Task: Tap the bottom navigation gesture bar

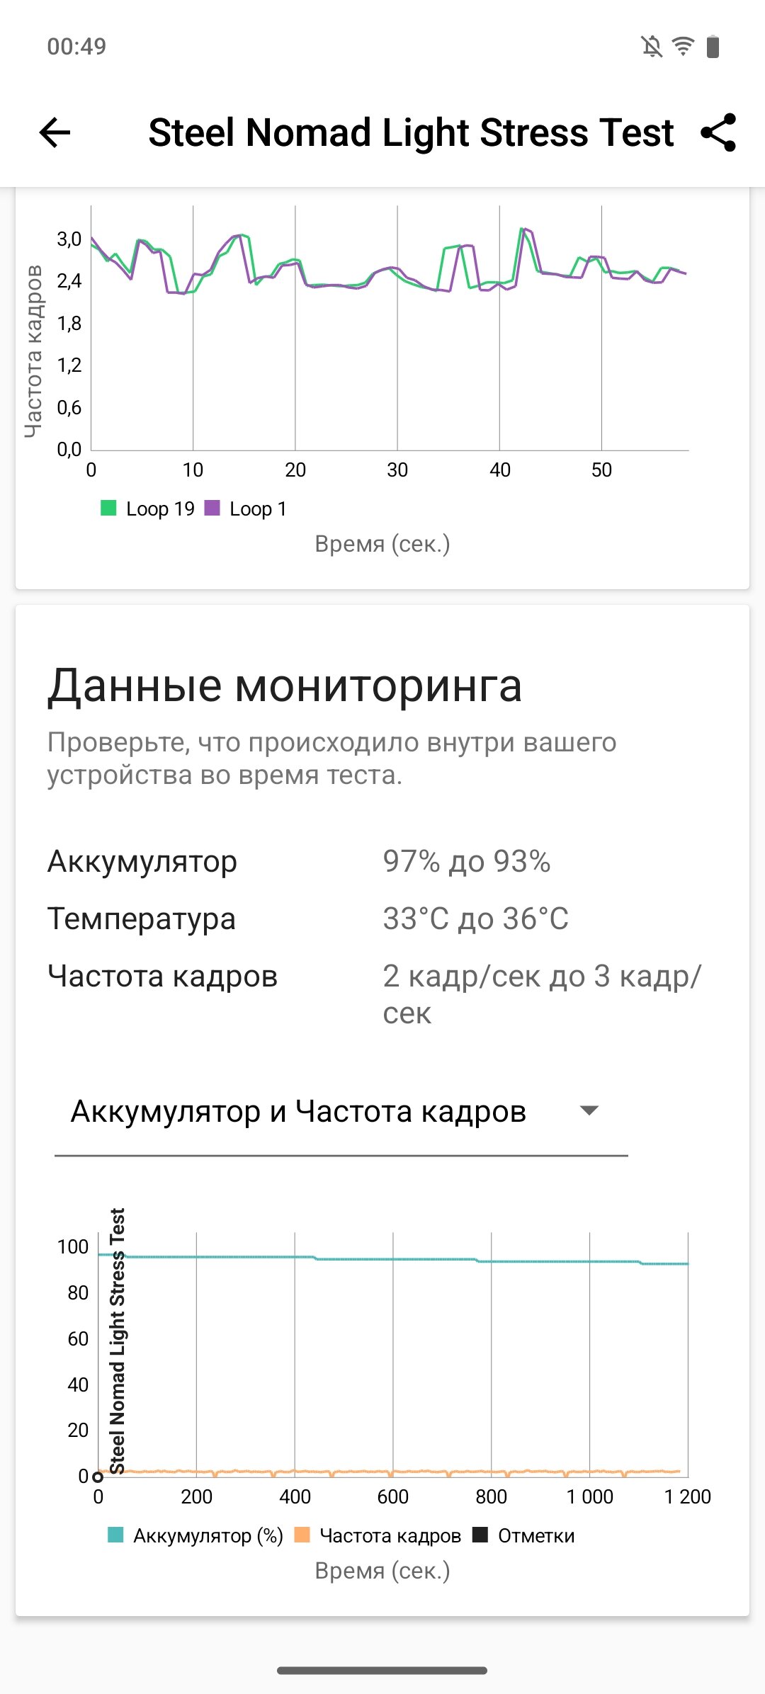Action: [x=382, y=1671]
